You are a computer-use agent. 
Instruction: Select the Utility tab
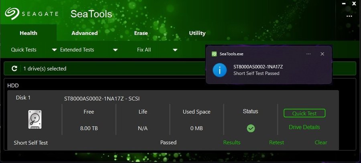point(197,33)
